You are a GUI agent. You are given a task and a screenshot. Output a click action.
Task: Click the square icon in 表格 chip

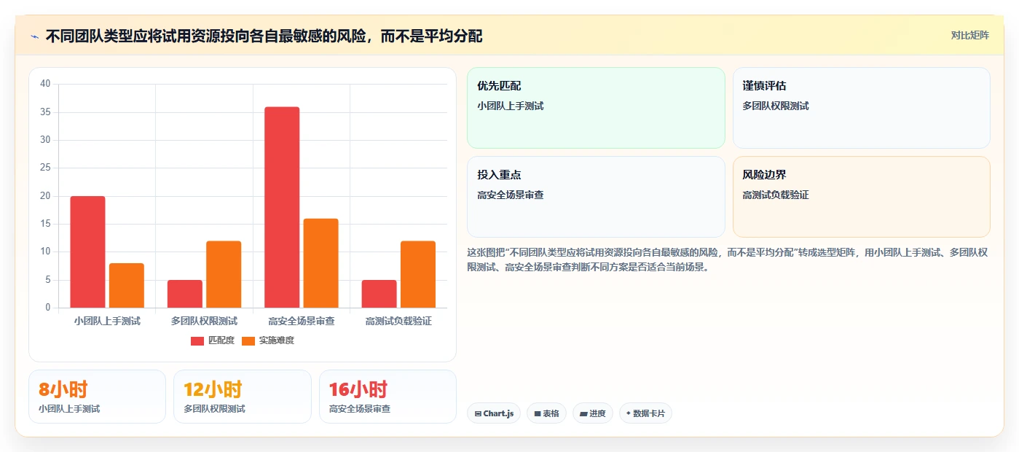[538, 413]
